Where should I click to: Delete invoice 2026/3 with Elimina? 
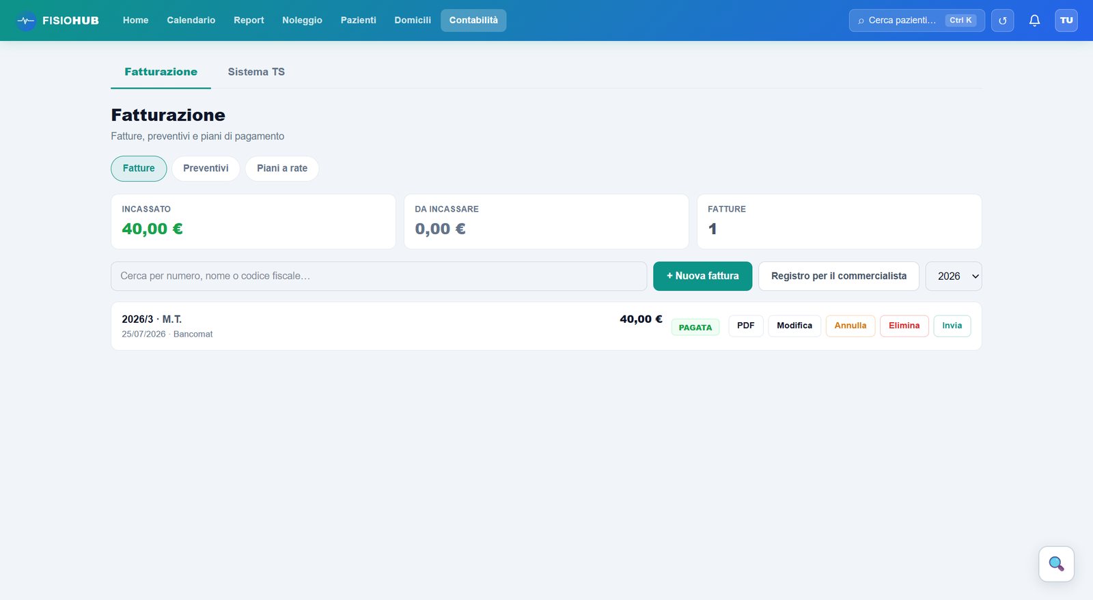pos(904,326)
